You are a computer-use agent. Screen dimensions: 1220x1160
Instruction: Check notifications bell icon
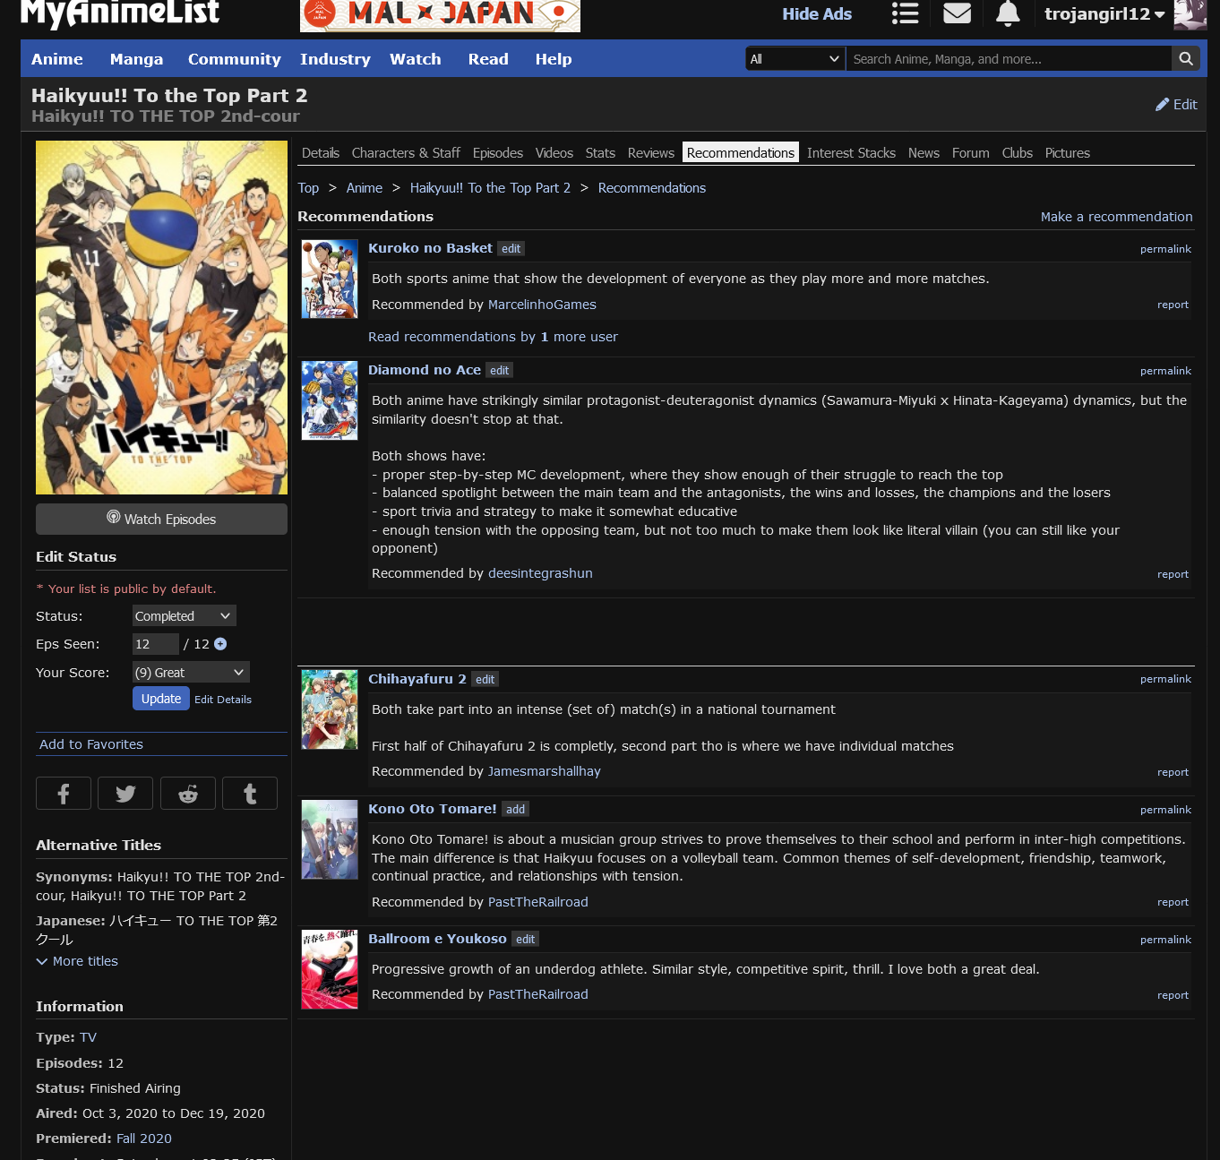coord(1008,13)
